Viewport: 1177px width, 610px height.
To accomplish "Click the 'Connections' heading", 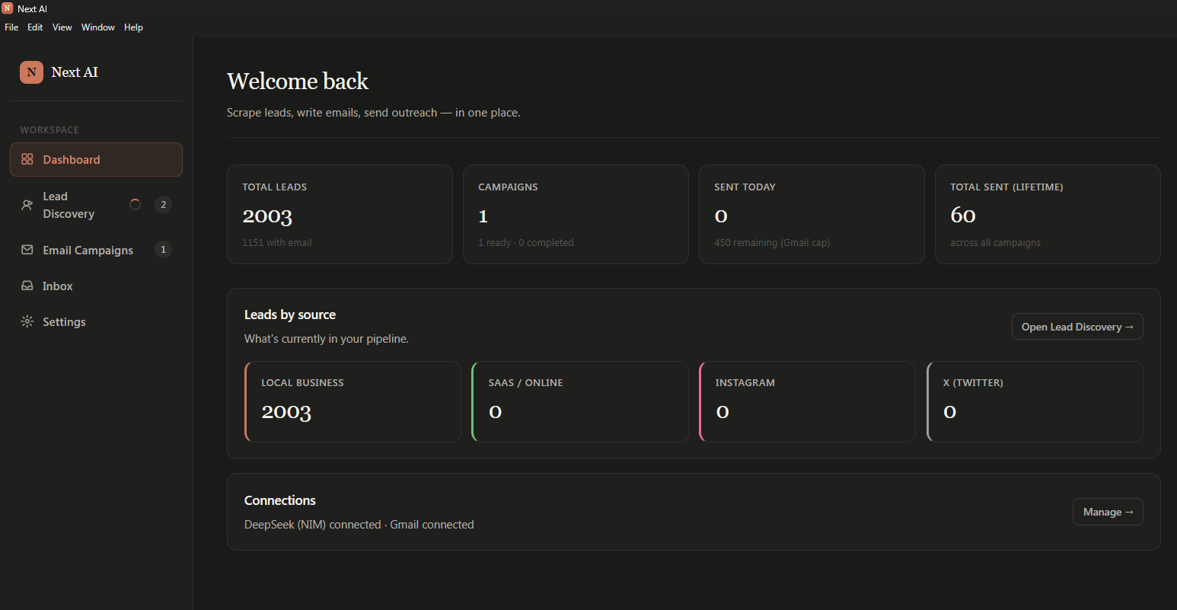I will 280,500.
